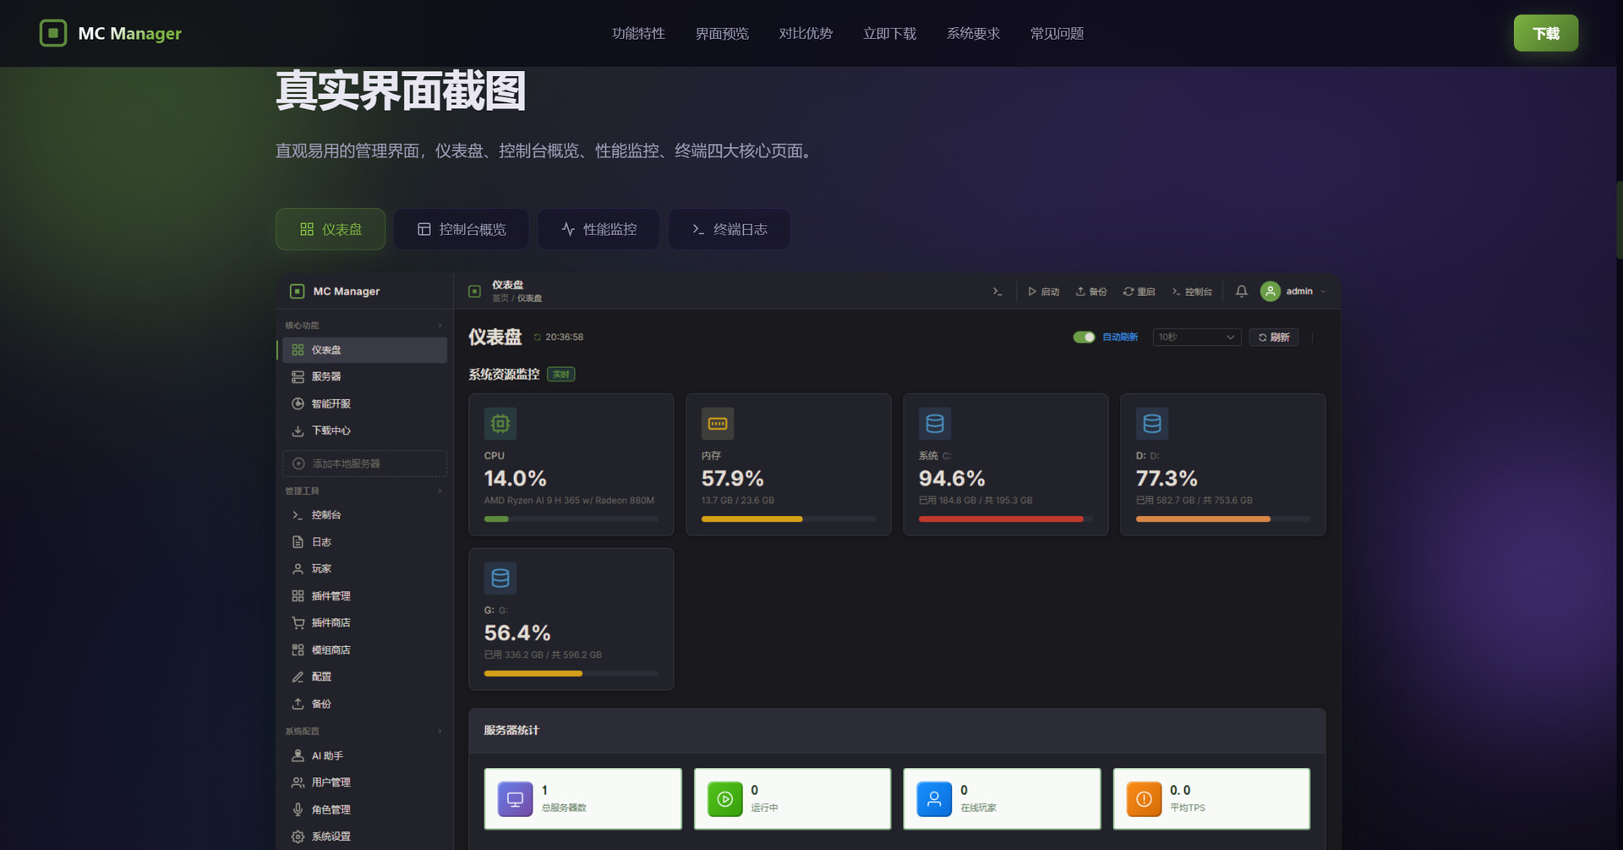Screen dimensions: 1623x850
Task: Click the 系统设置 gear icon in the sidebar
Action: (298, 836)
